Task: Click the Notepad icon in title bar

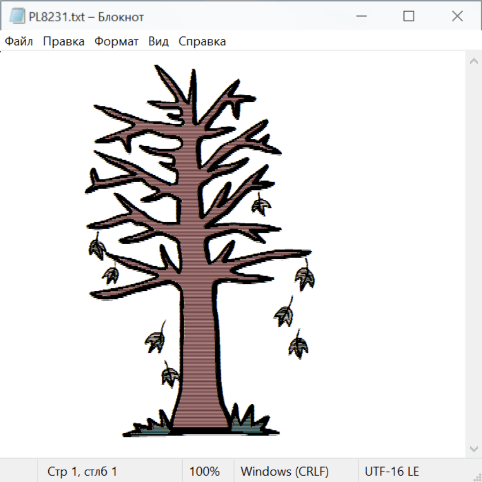Action: (17, 17)
